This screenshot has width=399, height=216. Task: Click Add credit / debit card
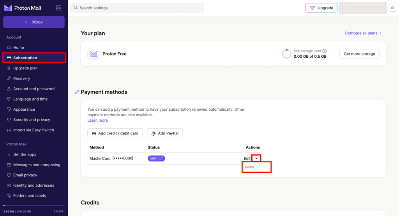coord(115,133)
